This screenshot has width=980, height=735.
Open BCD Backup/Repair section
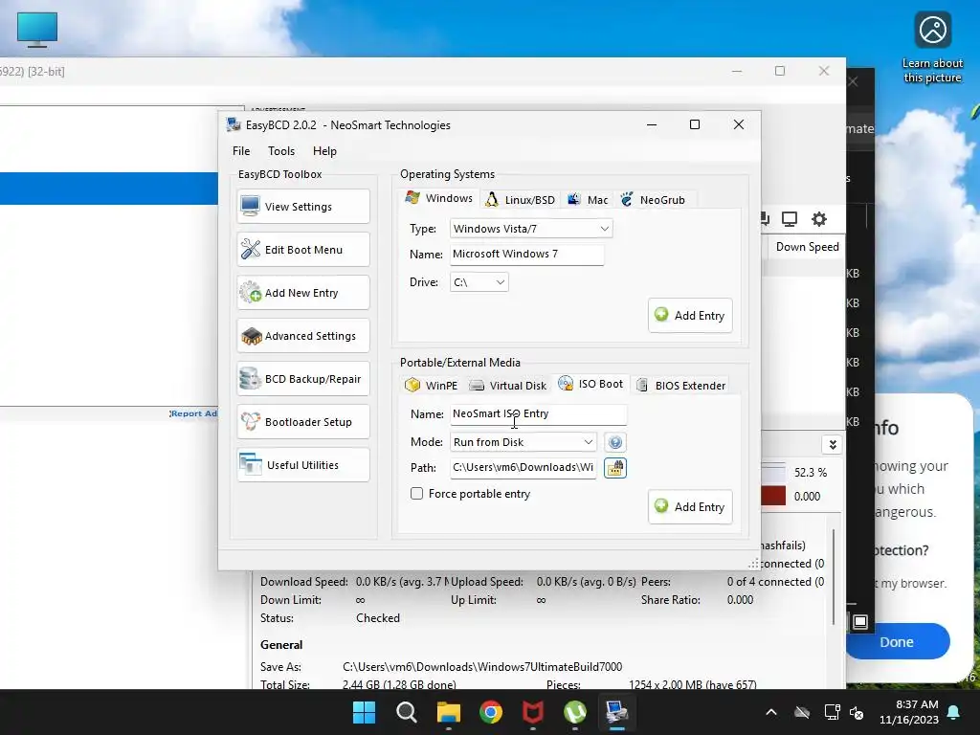click(x=303, y=379)
